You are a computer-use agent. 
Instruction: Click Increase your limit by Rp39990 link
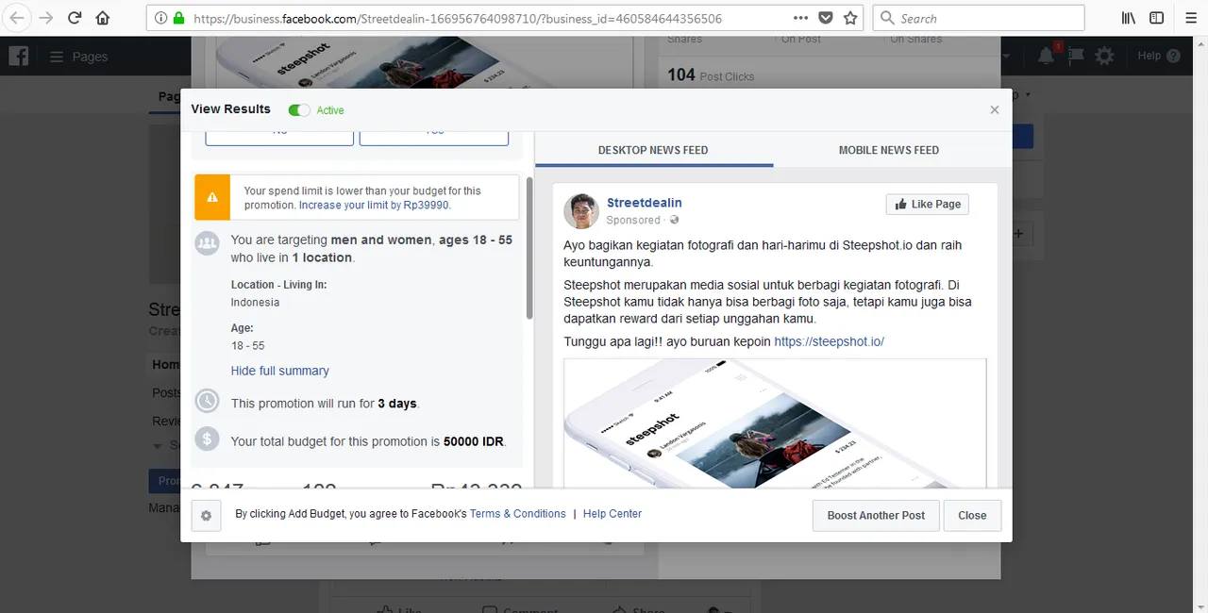(x=375, y=205)
